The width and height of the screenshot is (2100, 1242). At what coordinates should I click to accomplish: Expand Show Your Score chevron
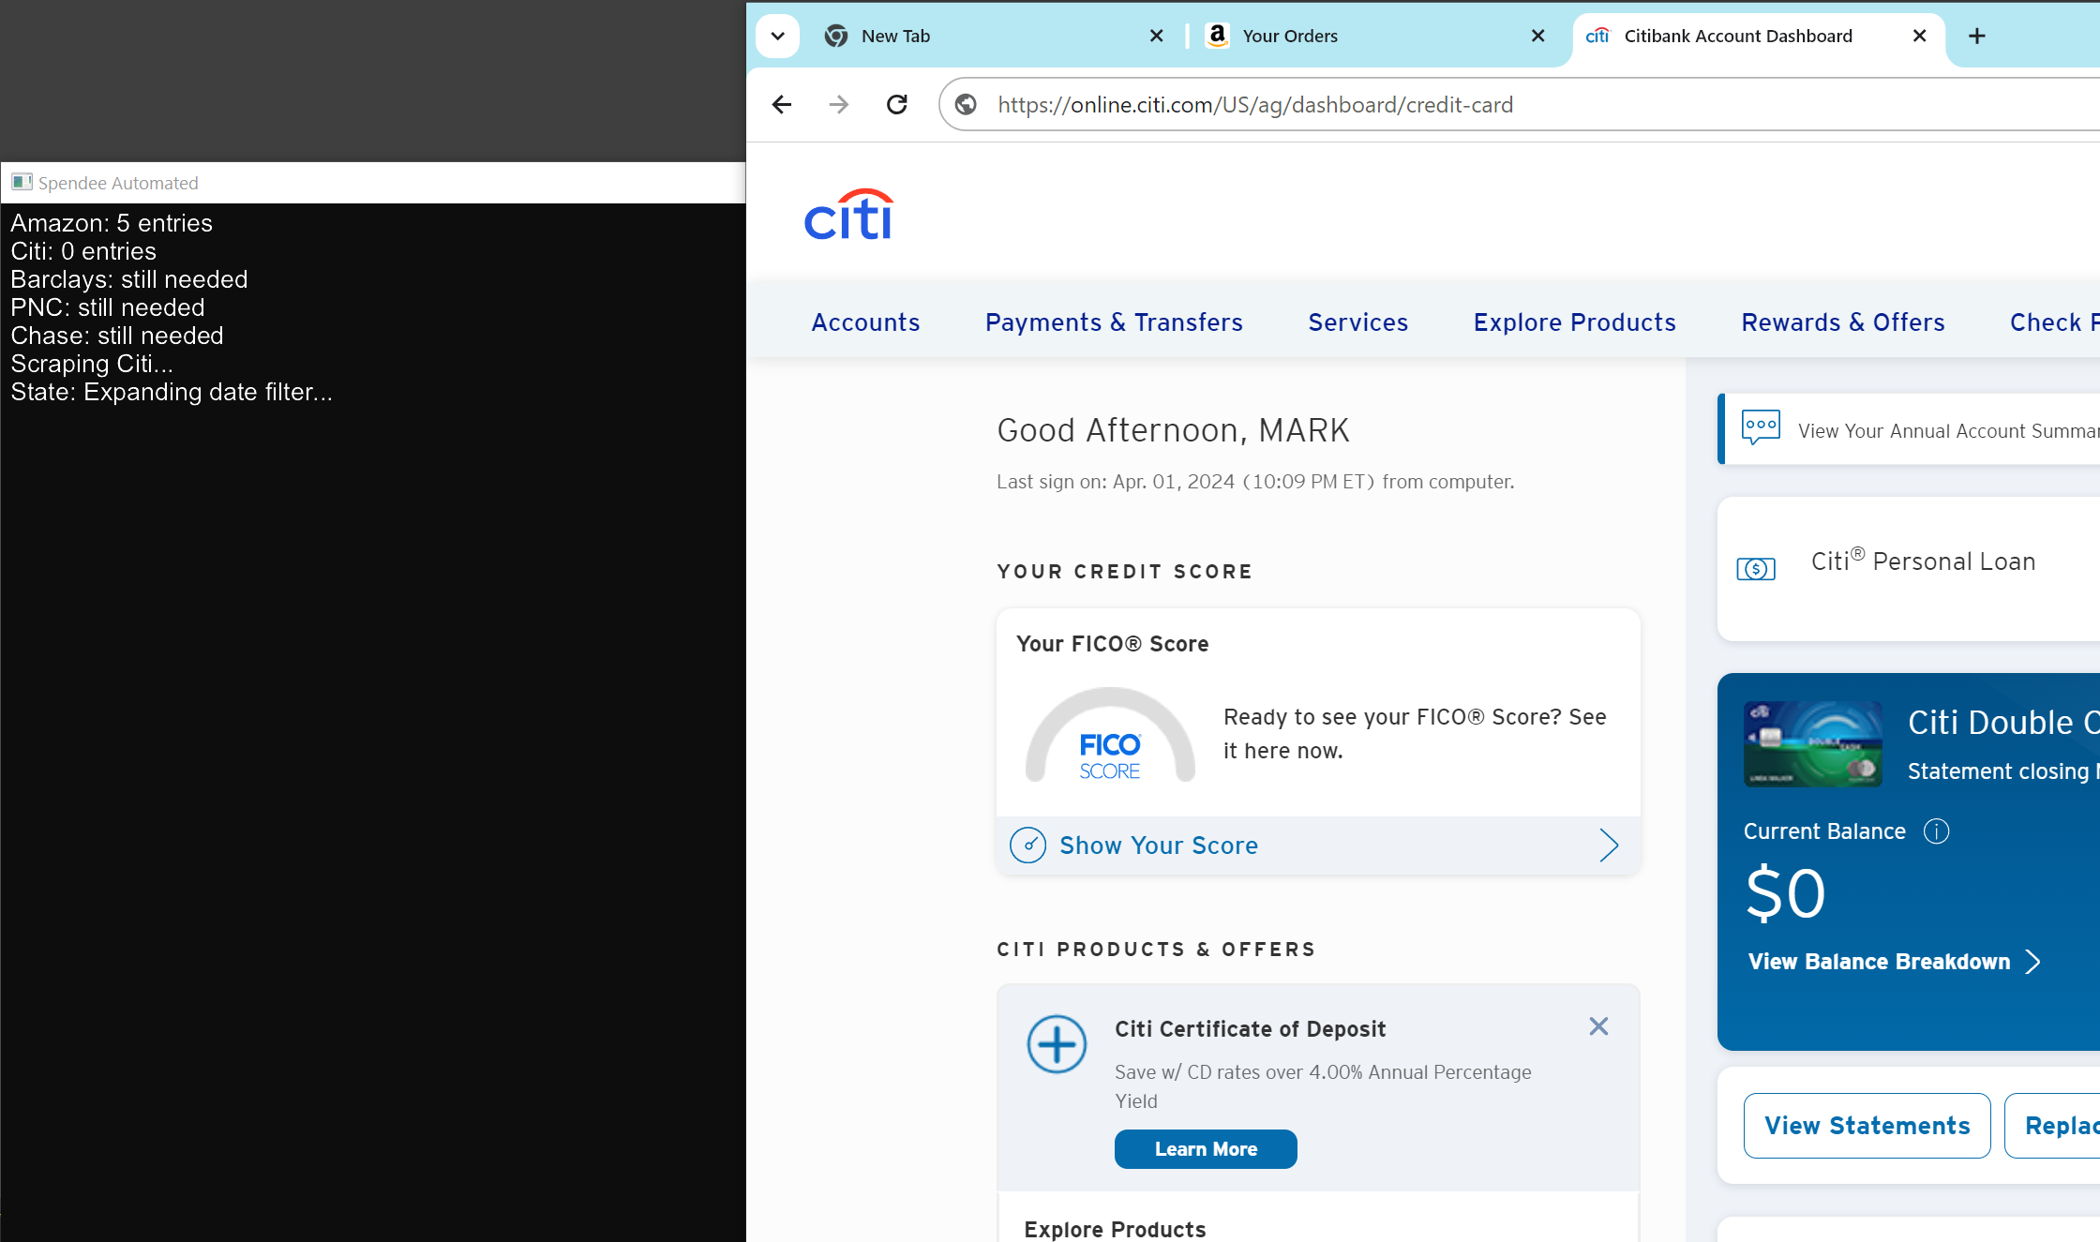pos(1609,845)
